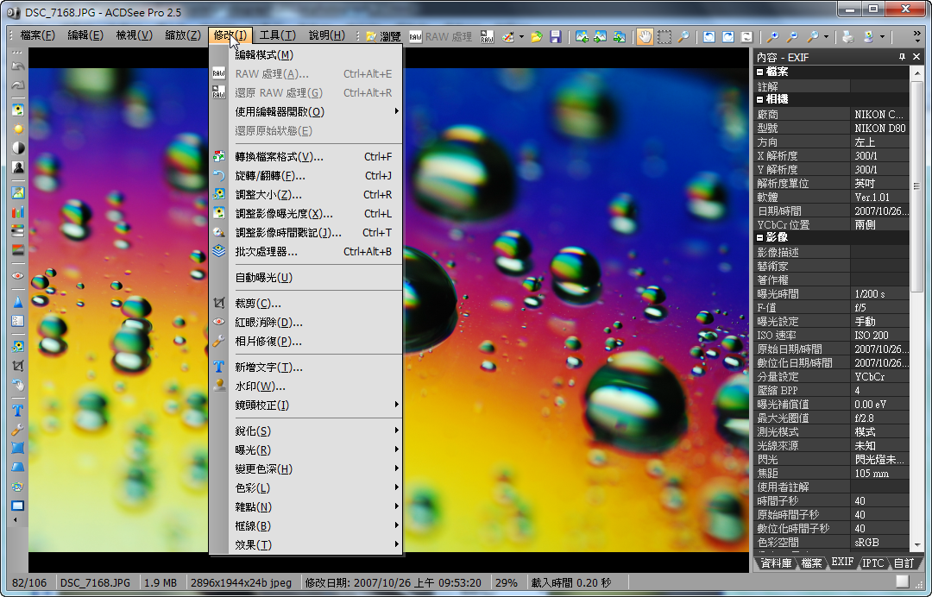Select the red-eye tool in left sidebar
The height and width of the screenshot is (597, 932).
18,275
